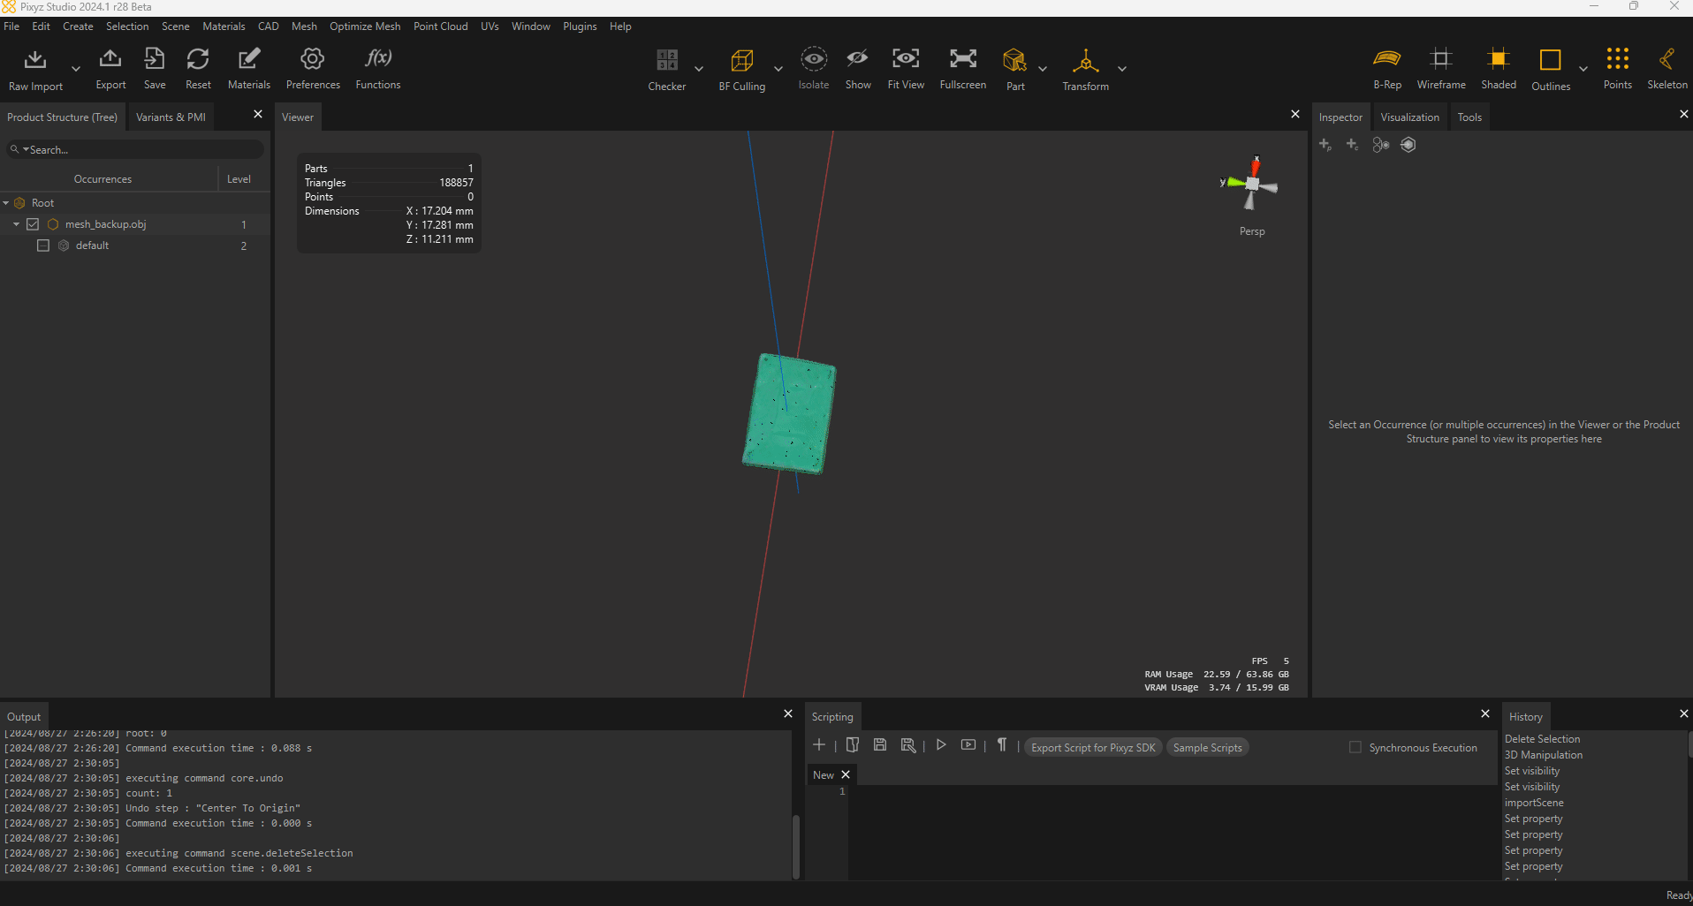Click the fourth Inspector cube icon

click(1408, 145)
